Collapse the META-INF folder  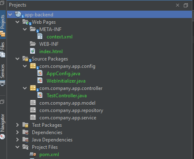(25, 29)
